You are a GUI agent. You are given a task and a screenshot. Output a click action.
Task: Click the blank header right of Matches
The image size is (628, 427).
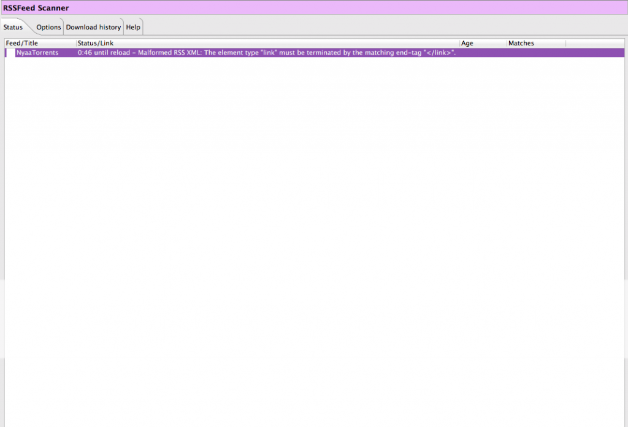pyautogui.click(x=594, y=43)
